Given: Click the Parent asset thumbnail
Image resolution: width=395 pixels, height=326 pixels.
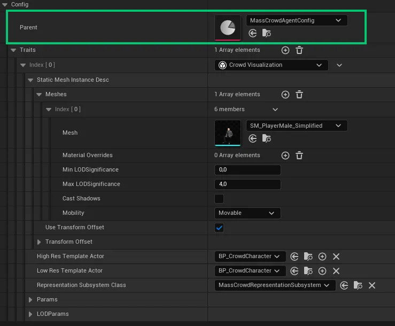Looking at the screenshot, I should point(228,27).
